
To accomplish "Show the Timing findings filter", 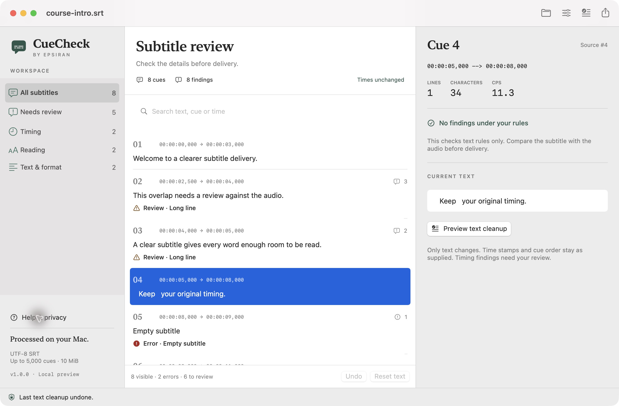I will point(62,132).
